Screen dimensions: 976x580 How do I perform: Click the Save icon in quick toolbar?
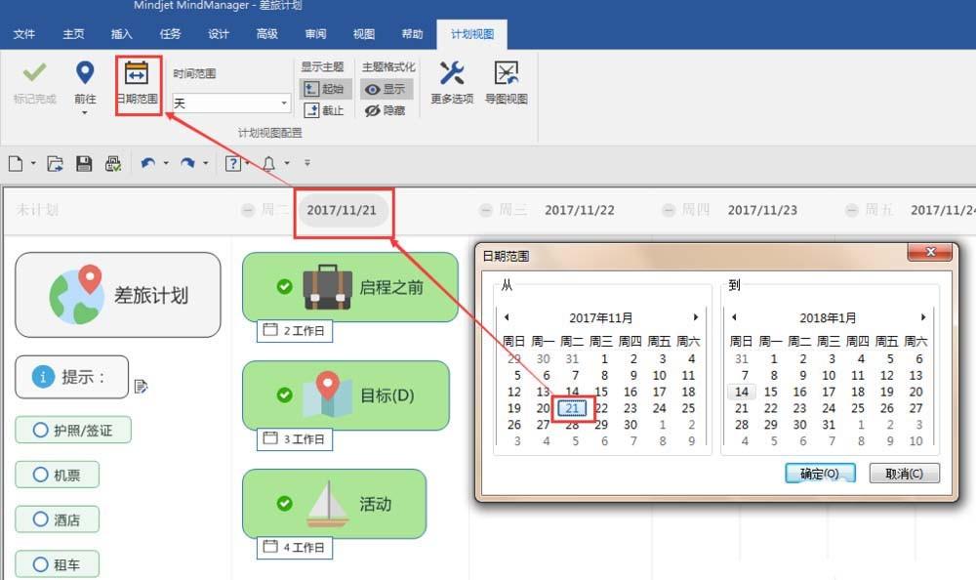click(x=84, y=164)
